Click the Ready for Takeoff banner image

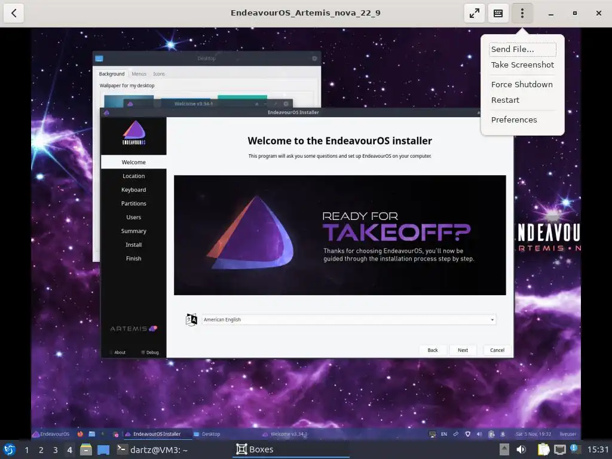click(340, 235)
